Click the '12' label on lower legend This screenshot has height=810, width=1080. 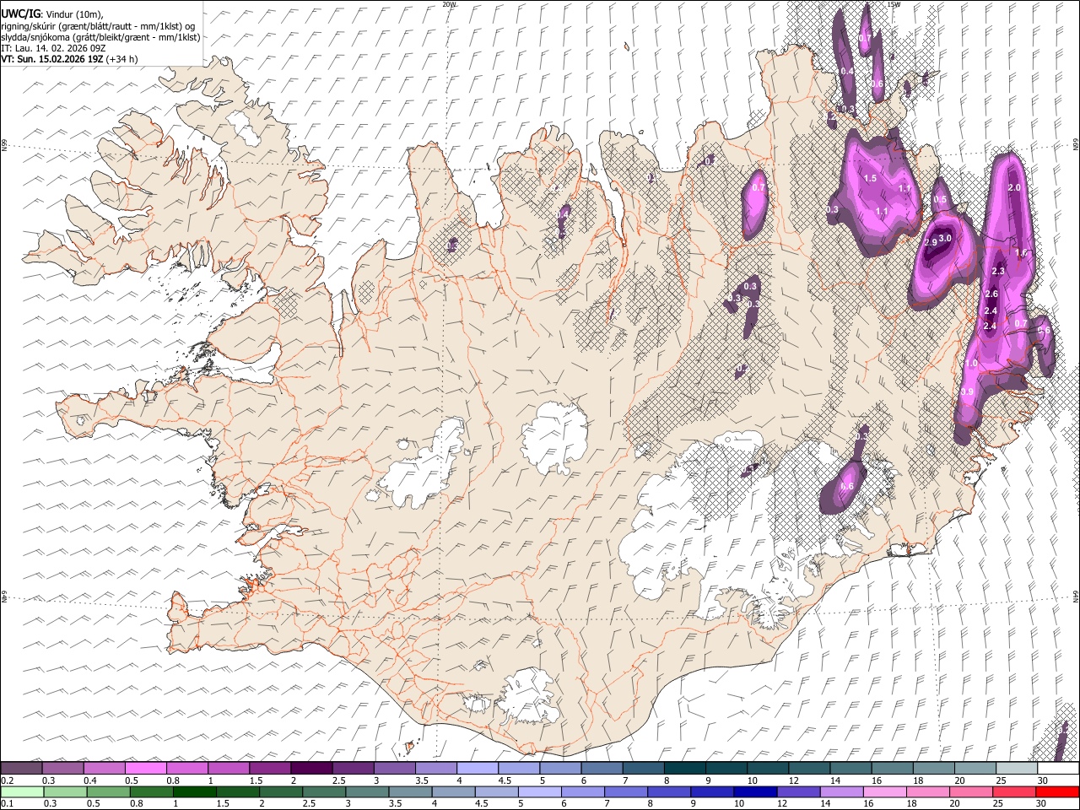[781, 804]
